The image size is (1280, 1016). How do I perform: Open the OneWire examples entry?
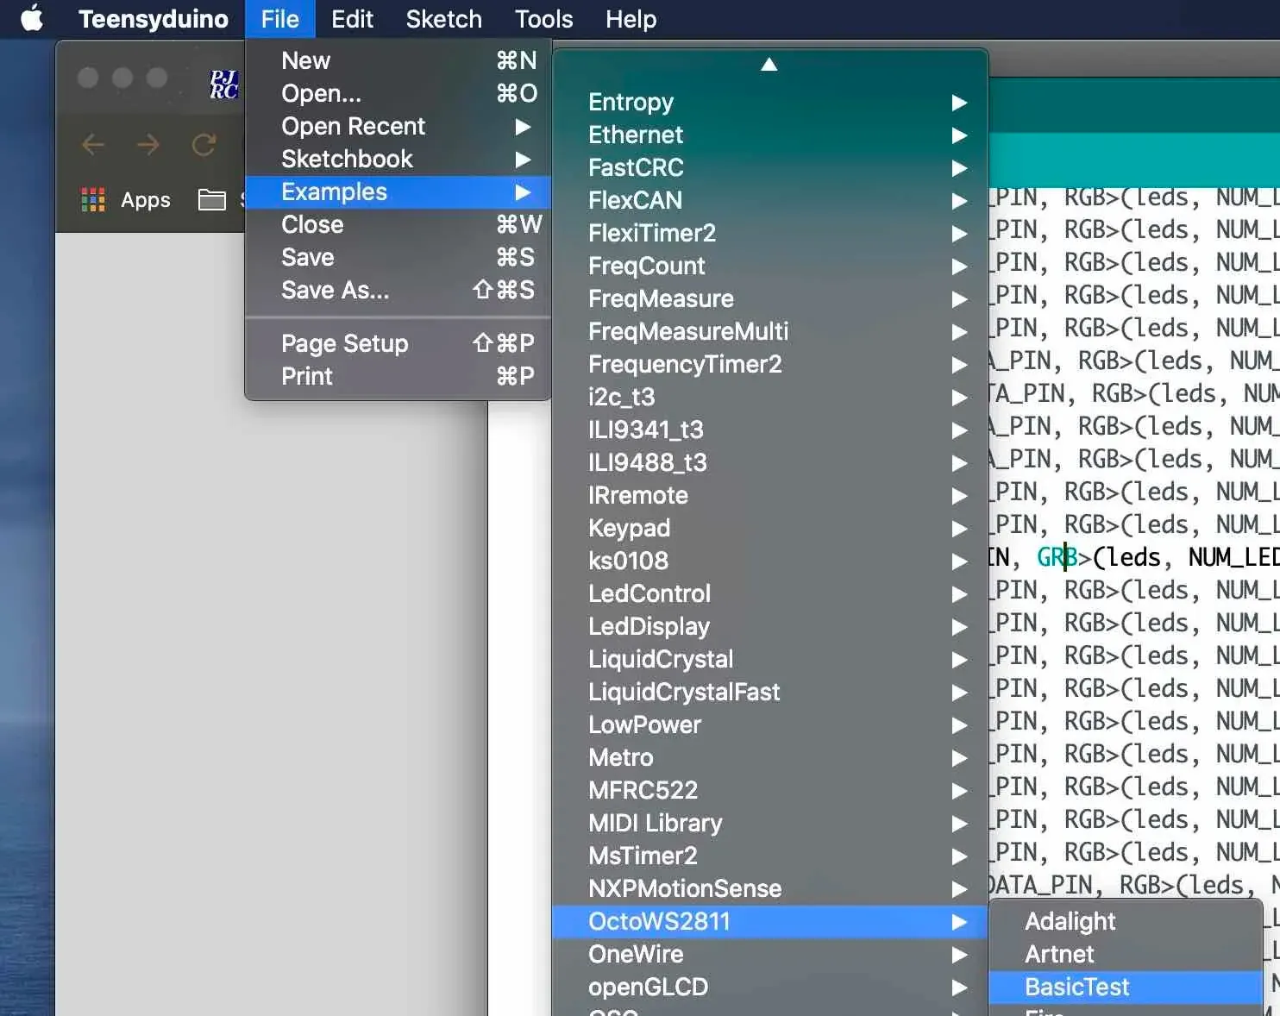click(769, 954)
